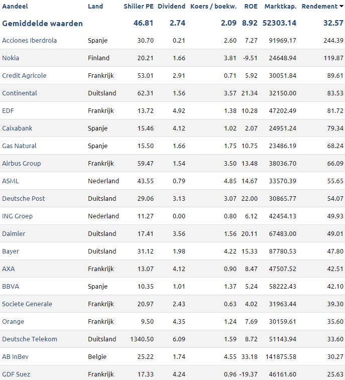The image size is (345, 380).
Task: Open the Nokia stock link
Action: pos(11,58)
